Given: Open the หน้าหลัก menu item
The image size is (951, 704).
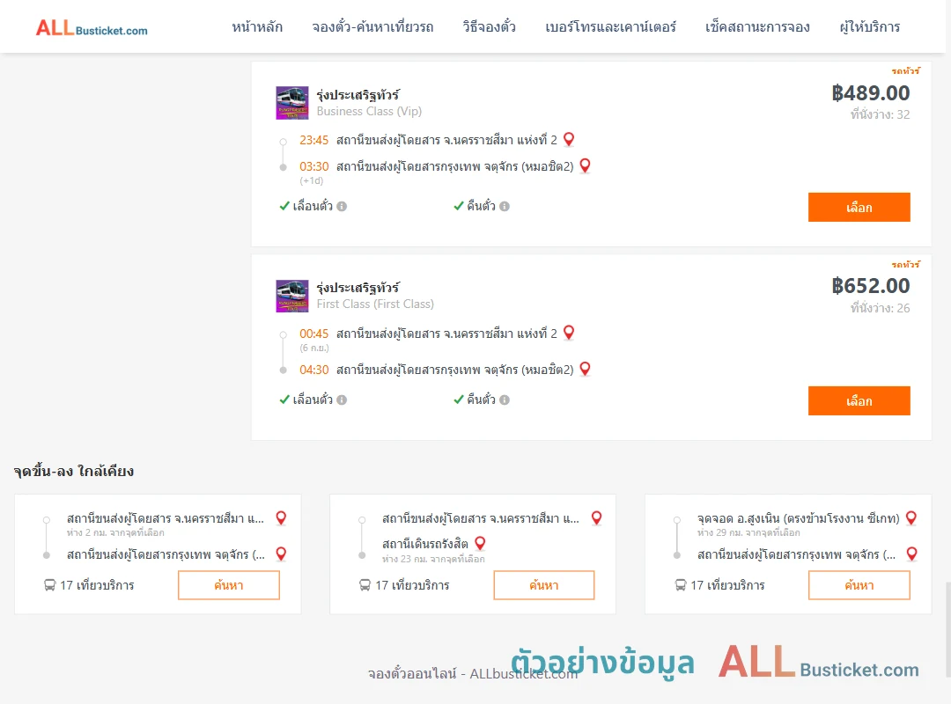Looking at the screenshot, I should pos(257,26).
